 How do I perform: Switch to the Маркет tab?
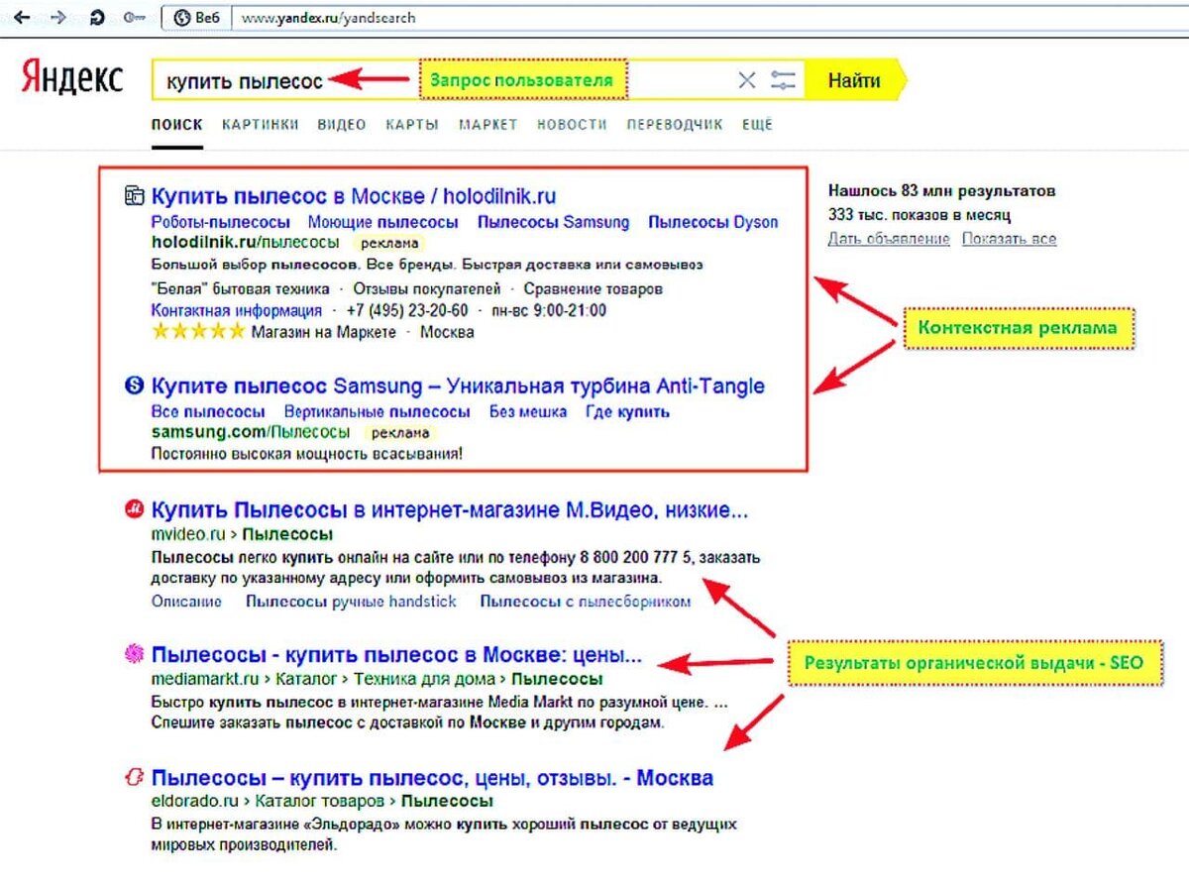pos(488,125)
